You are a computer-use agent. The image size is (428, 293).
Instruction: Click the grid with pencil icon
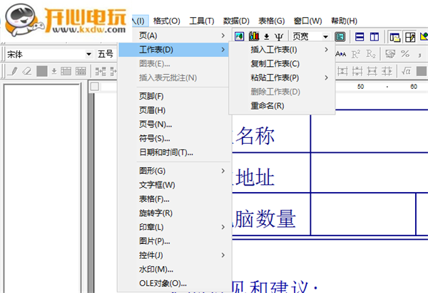click(410, 37)
